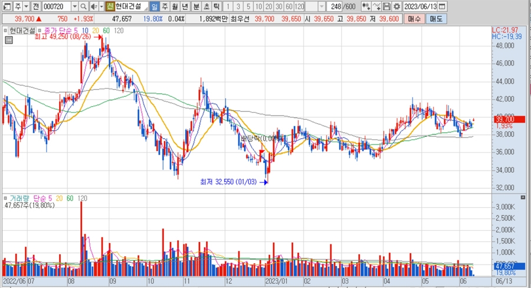Click the grid icon below 현대건설 label
Image resolution: width=531 pixels, height=288 pixels.
click(8, 41)
